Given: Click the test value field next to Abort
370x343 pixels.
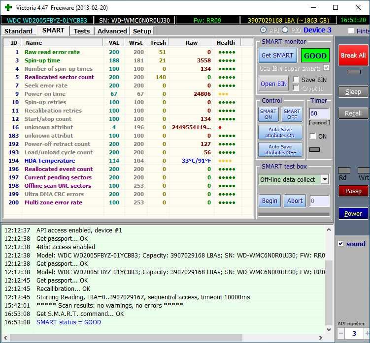Looking at the screenshot, I should tap(320, 201).
